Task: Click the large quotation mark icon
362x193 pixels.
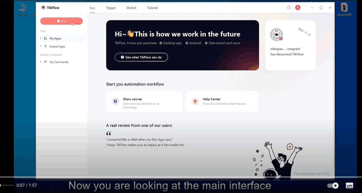Action: point(109,133)
